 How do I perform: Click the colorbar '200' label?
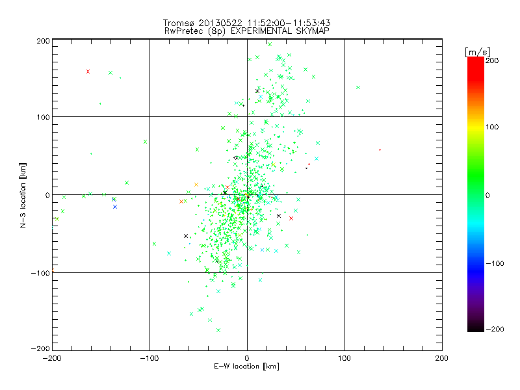coord(492,60)
